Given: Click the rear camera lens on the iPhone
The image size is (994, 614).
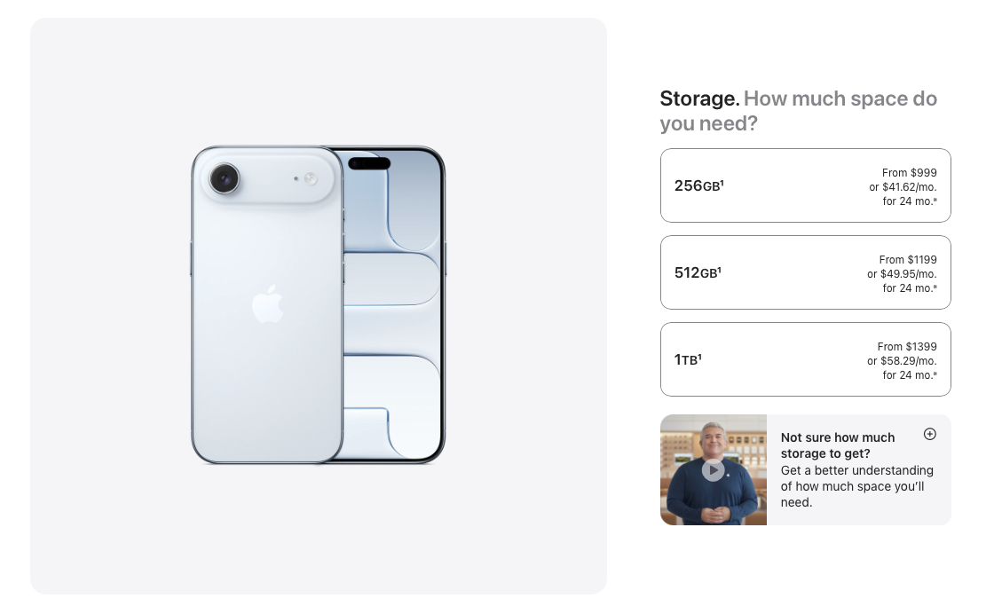Looking at the screenshot, I should pos(224,178).
